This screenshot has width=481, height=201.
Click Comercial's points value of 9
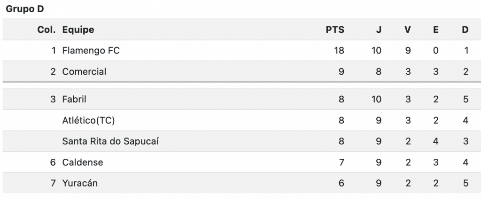(x=341, y=71)
